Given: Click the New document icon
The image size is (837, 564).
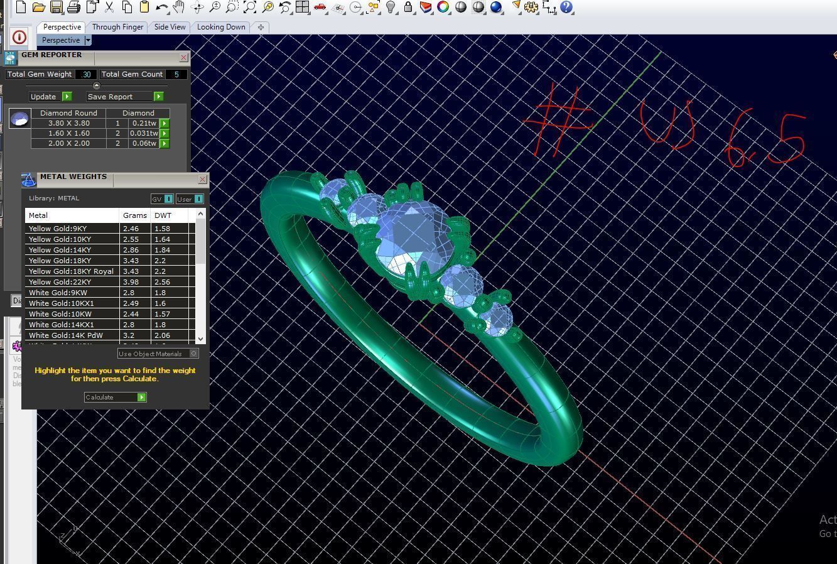Looking at the screenshot, I should pos(21,8).
